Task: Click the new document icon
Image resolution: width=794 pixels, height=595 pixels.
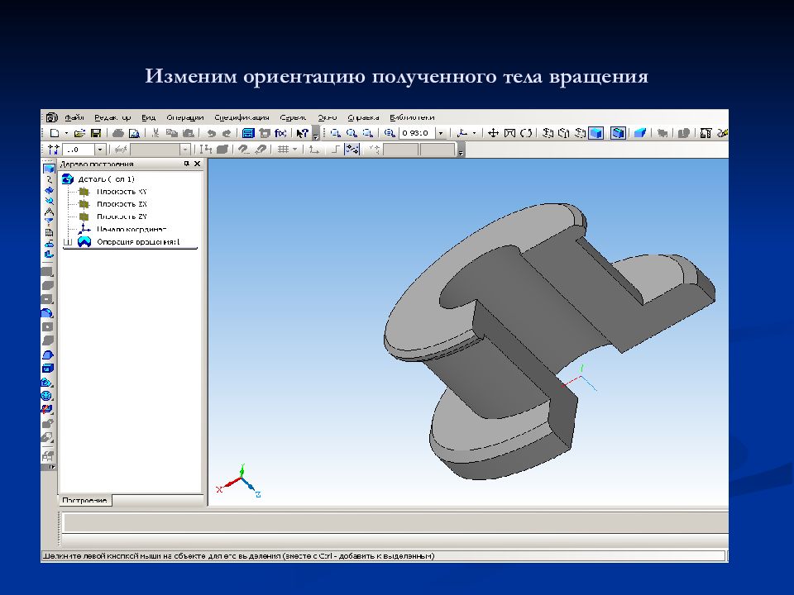Action: pos(55,133)
